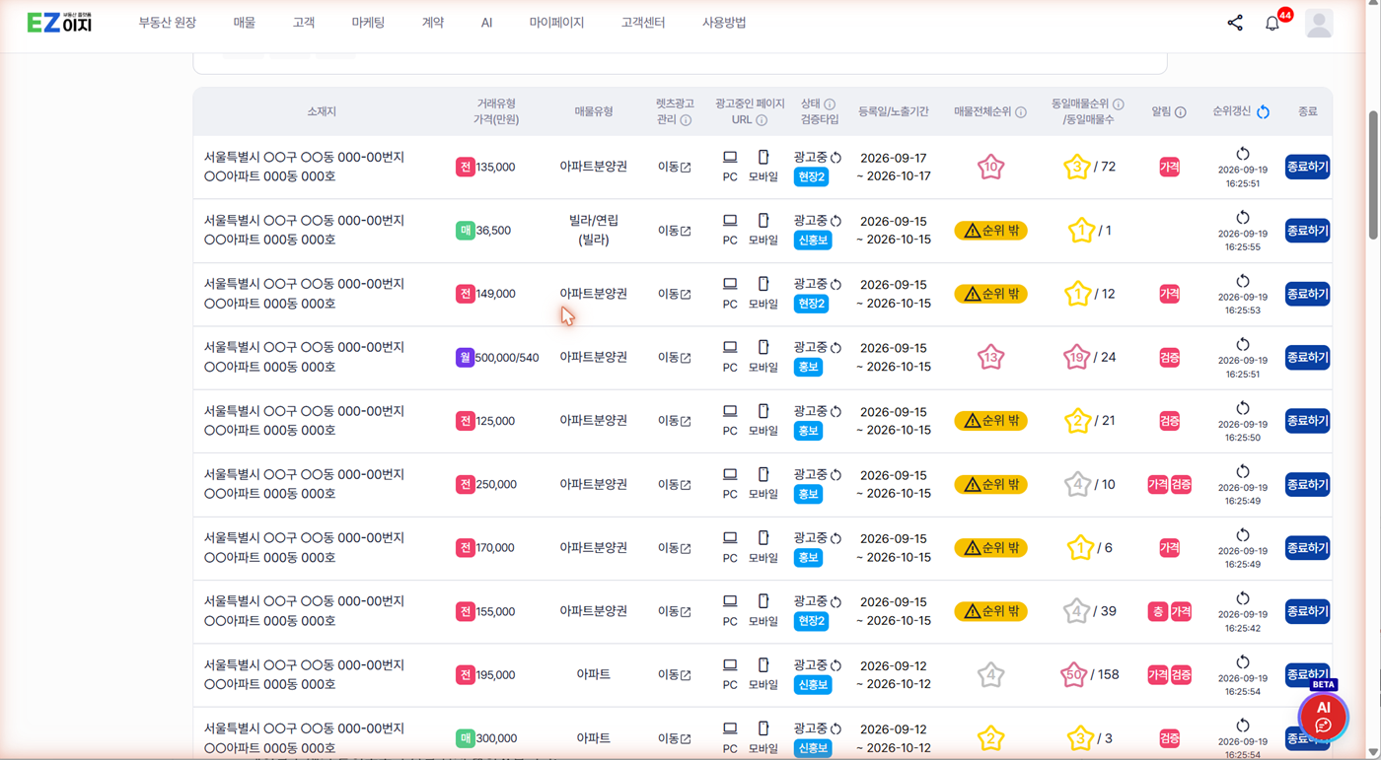Open mobile page icon for 195,000 row
The image size is (1381, 760).
point(763,665)
